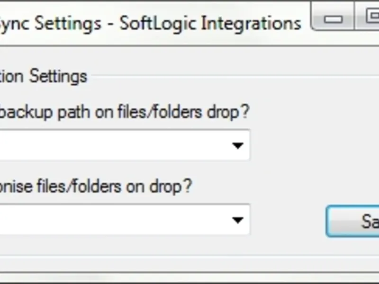379x284 pixels.
Task: Minimize the Sync Settings window
Action: tap(334, 19)
